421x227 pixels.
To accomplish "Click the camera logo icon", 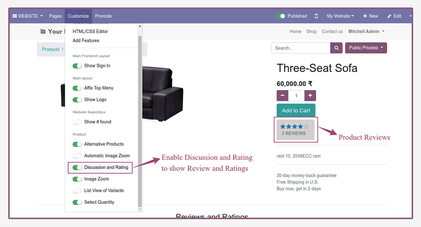I will tap(43, 31).
